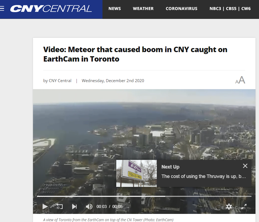Open the News menu
This screenshot has height=222, width=259.
point(115,9)
